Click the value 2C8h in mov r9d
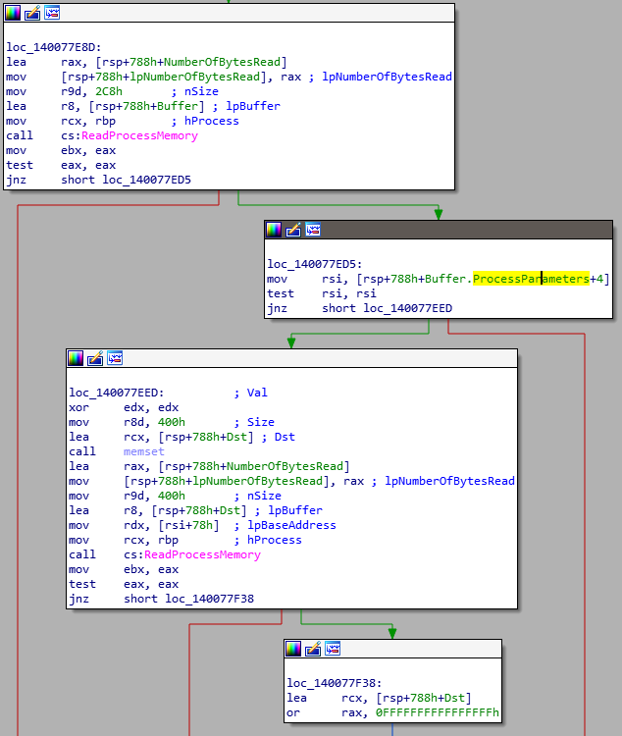 pyautogui.click(x=109, y=91)
